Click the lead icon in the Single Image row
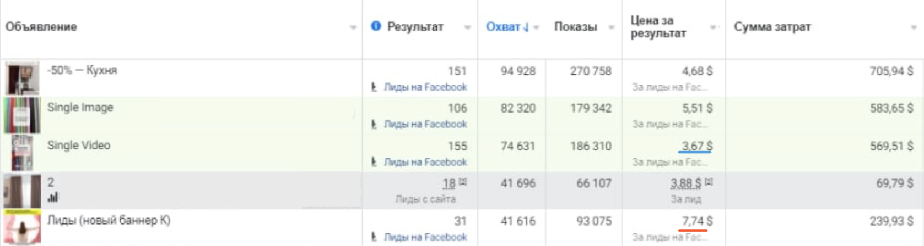Image resolution: width=924 pixels, height=246 pixels. tap(374, 124)
